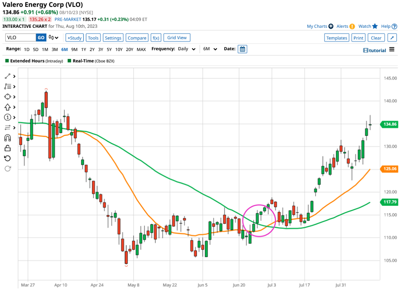The height and width of the screenshot is (296, 409).
Task: Toggle the Watch star for VLO
Action: [x=375, y=26]
